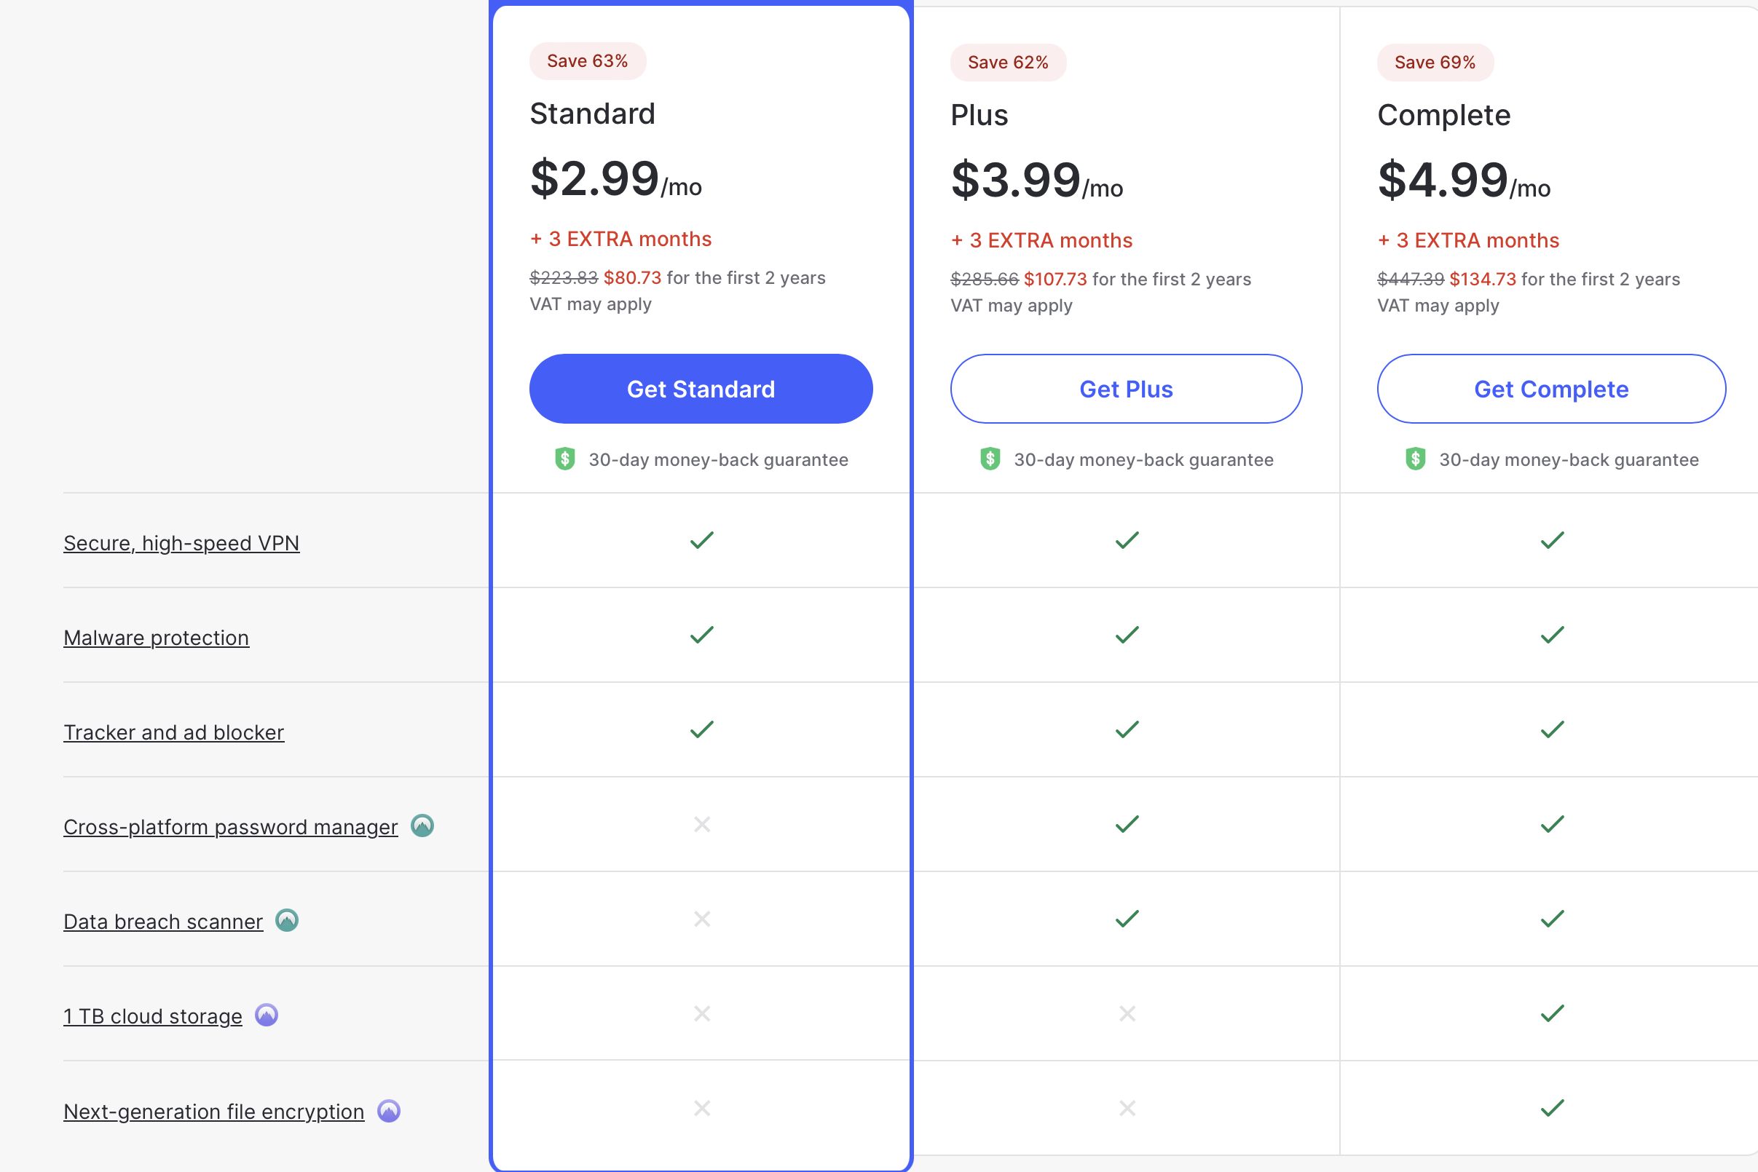Click the NordPass icon beside Data breach scanner
The image size is (1758, 1172).
pos(287,920)
